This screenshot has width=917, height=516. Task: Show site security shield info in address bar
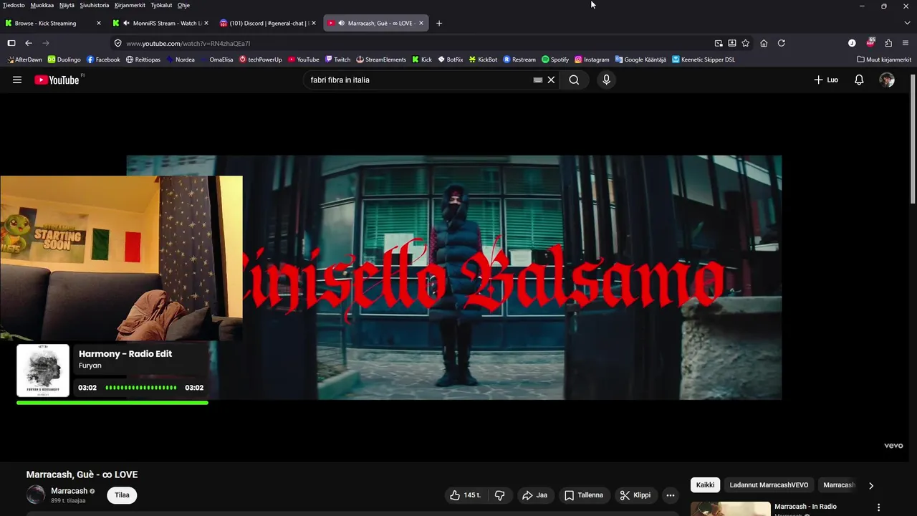pos(118,43)
